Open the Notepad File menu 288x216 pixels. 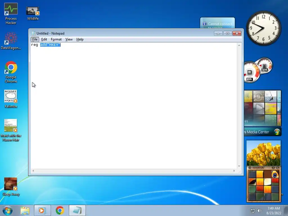(x=35, y=39)
